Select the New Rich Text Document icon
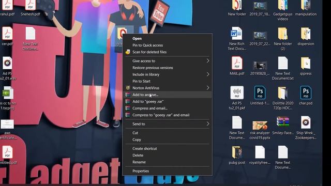 (x=237, y=34)
